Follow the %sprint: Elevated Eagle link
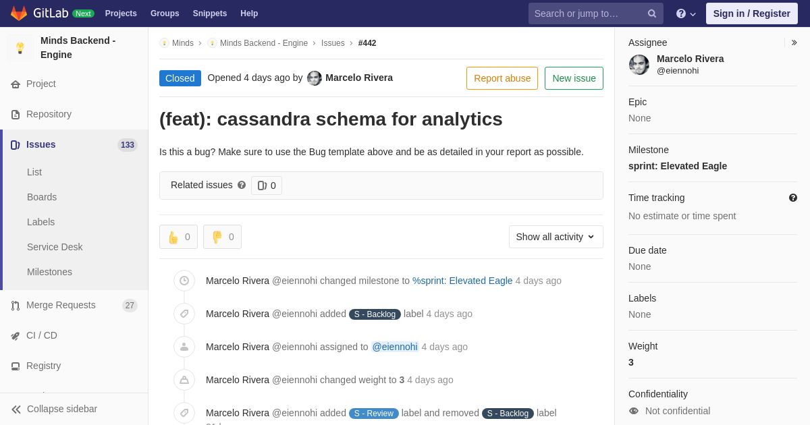The image size is (810, 425). 462,281
